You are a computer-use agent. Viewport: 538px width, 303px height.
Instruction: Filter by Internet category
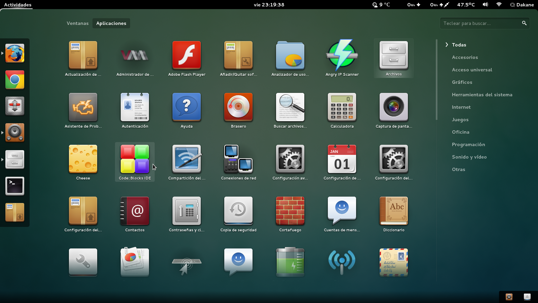tap(461, 107)
